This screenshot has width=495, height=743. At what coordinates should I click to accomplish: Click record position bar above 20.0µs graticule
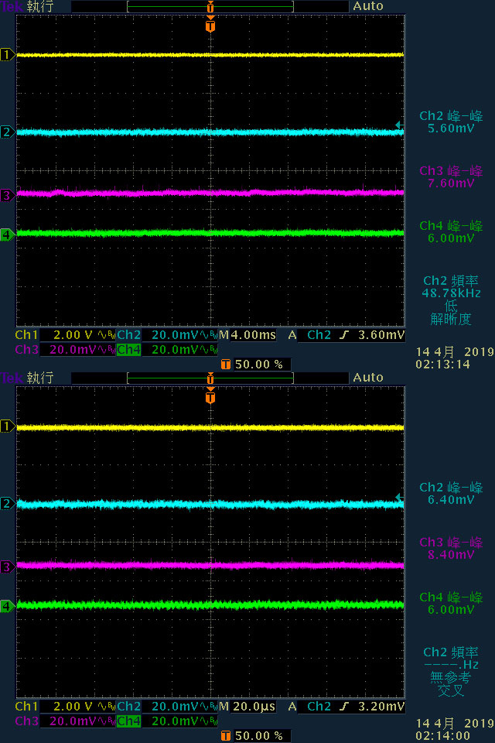(x=210, y=378)
